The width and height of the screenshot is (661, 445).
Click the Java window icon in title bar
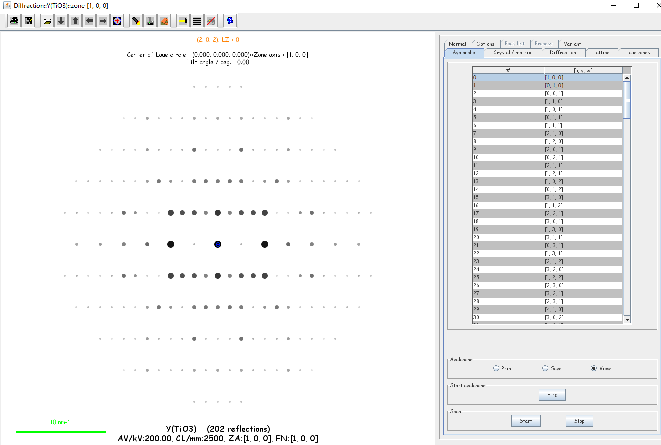[7, 5]
